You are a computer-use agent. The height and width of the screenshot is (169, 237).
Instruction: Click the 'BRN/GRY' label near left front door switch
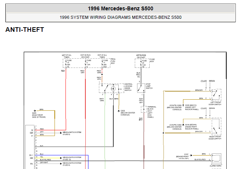[199, 90]
